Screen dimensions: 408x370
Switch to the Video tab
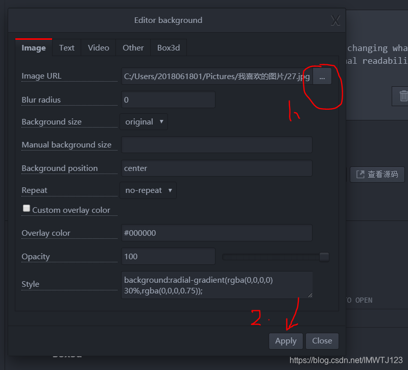point(99,47)
